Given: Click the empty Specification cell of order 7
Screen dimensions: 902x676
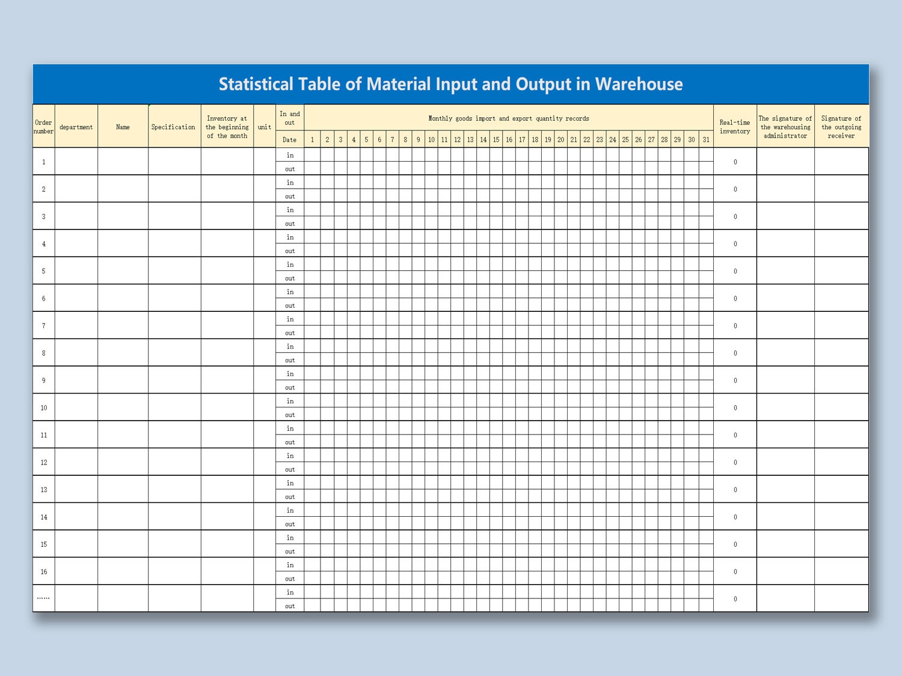Looking at the screenshot, I should (174, 326).
